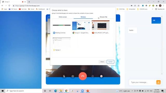Click the camera indicator in address bar
Screen dimensions: 166x93
click(132, 6)
